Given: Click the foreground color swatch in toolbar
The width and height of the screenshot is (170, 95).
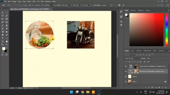Looking at the screenshot, I should tap(4, 49).
